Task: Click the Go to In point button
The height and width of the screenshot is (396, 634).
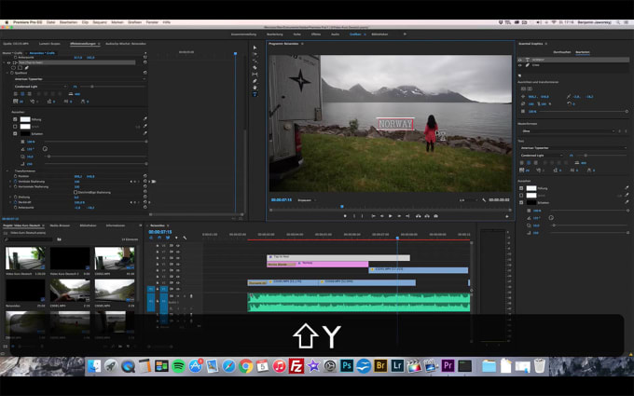Action: (x=373, y=216)
